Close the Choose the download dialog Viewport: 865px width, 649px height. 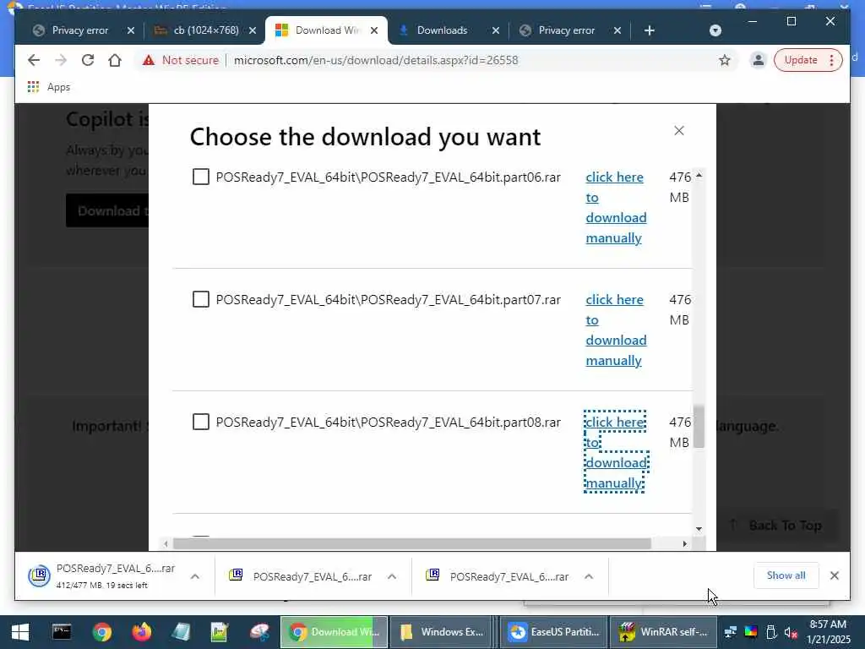[679, 131]
